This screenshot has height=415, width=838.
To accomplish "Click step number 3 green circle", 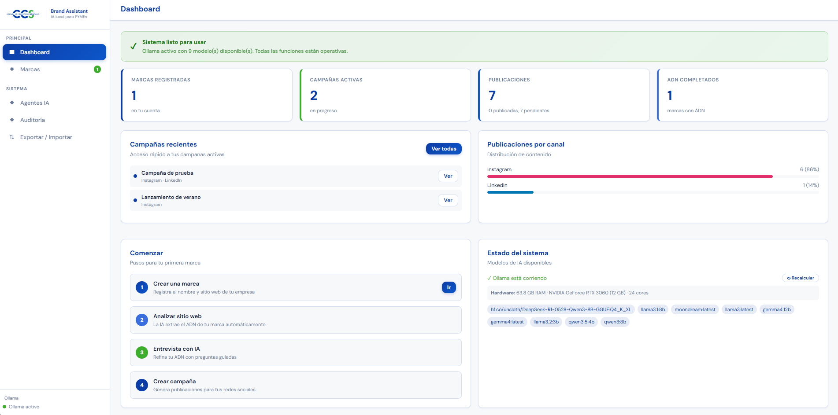I will (142, 353).
